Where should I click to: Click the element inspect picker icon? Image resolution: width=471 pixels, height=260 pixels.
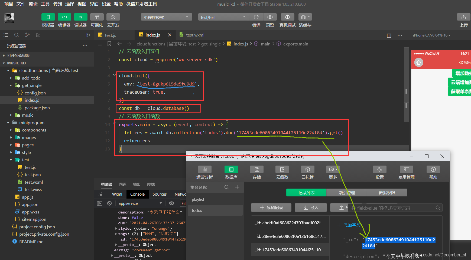click(x=100, y=194)
